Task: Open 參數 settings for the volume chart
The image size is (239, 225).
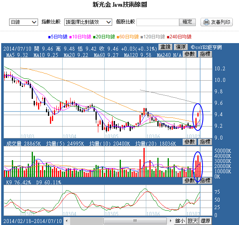Action: click(x=189, y=142)
